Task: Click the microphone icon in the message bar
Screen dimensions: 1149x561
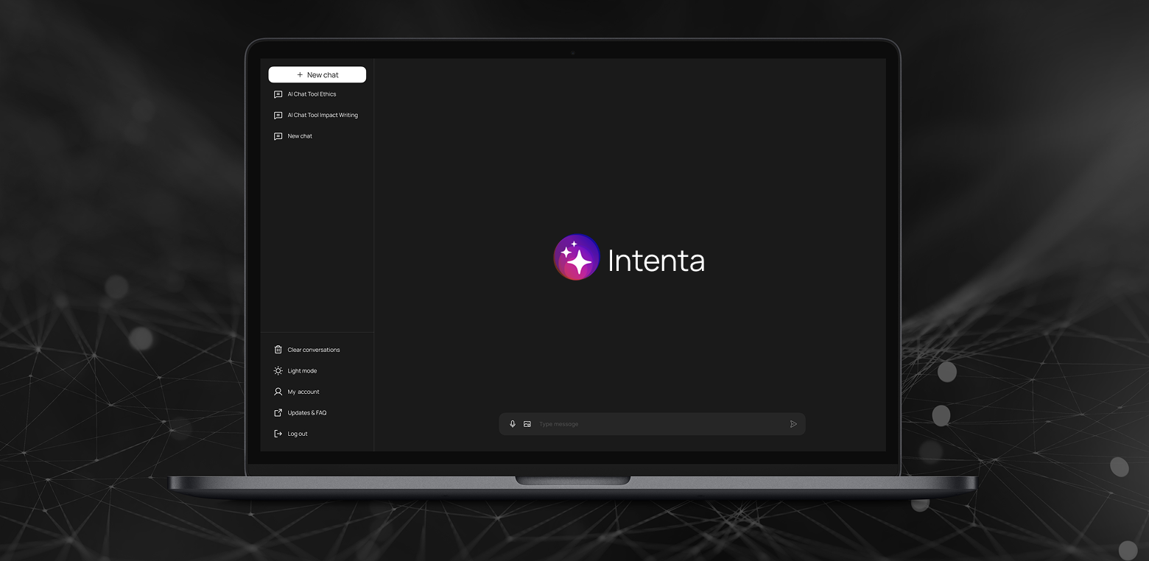Action: pos(513,424)
